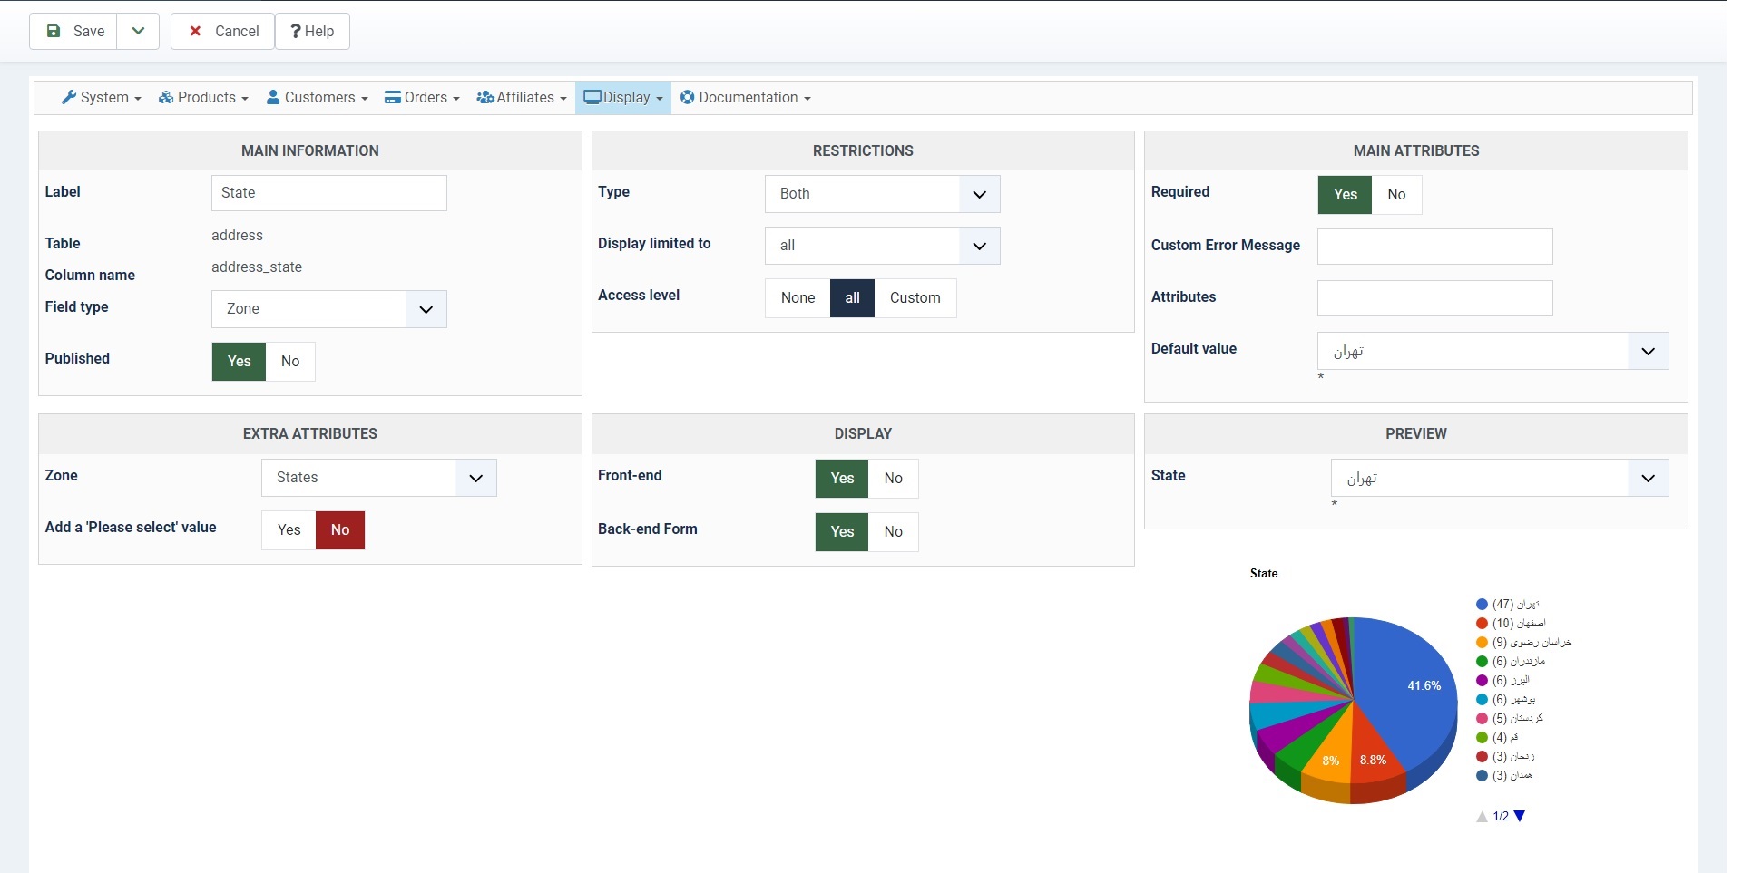Click the Affiliates group icon

485,97
